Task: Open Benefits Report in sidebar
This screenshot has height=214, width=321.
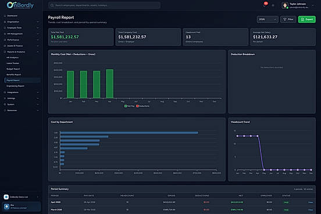Action: tap(13, 74)
